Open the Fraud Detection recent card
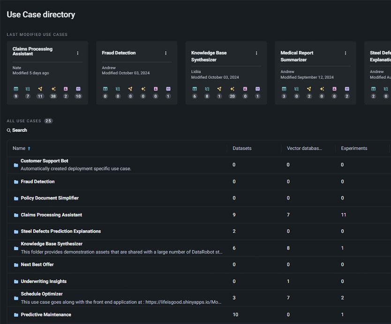The image size is (391, 324). pyautogui.click(x=136, y=73)
